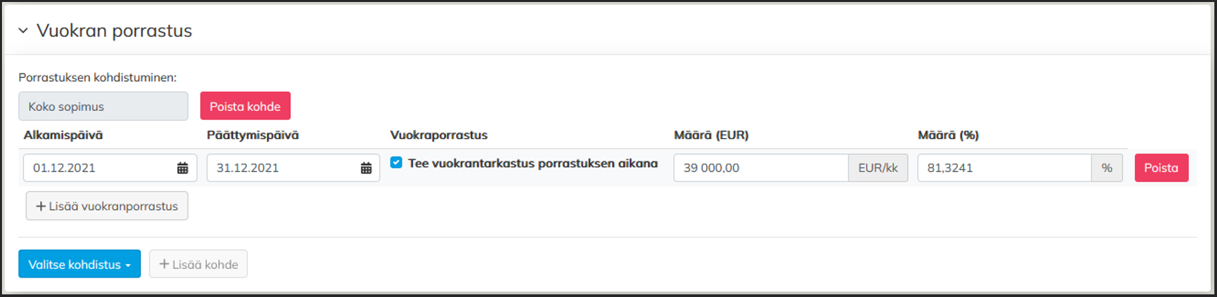The height and width of the screenshot is (297, 1217).
Task: Click the percentage field showing 81,3241
Action: pyautogui.click(x=1003, y=168)
